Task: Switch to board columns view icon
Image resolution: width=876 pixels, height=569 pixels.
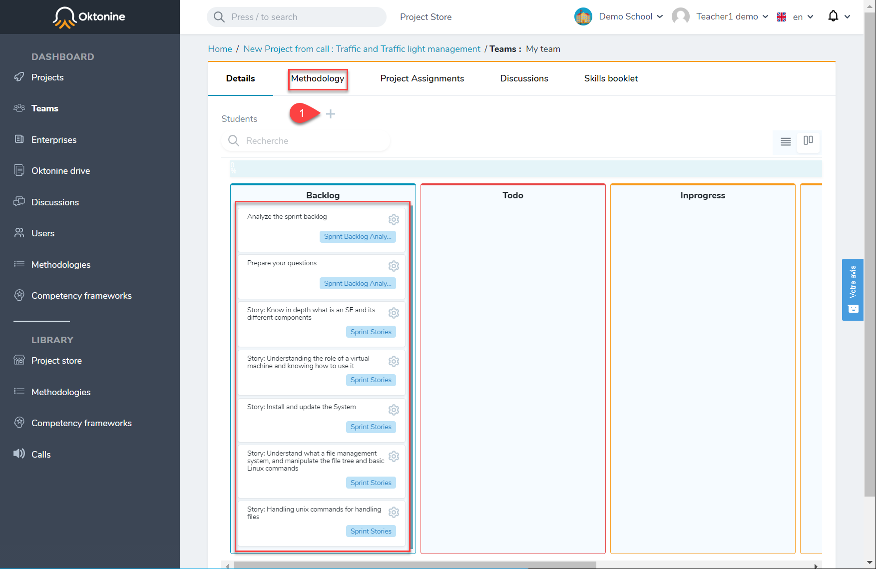Action: (x=808, y=140)
